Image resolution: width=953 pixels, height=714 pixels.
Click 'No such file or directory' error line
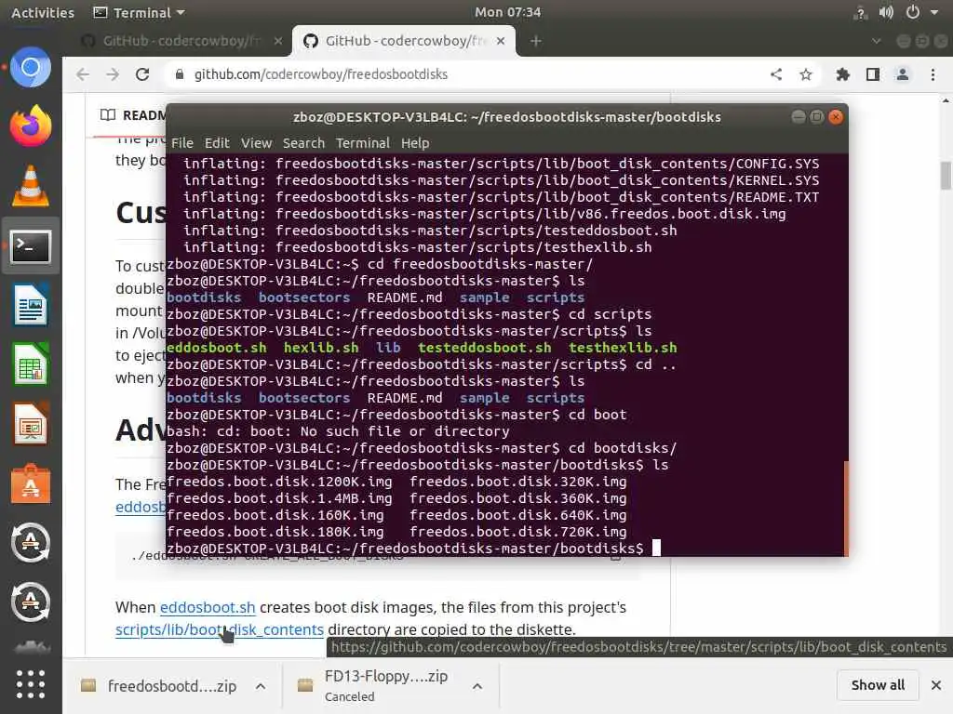pyautogui.click(x=338, y=431)
